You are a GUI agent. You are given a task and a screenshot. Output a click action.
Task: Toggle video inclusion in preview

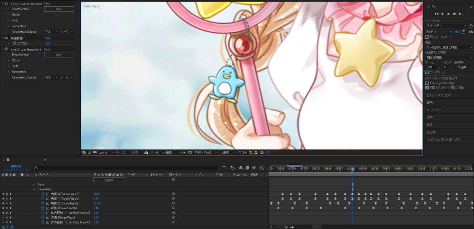click(451, 32)
